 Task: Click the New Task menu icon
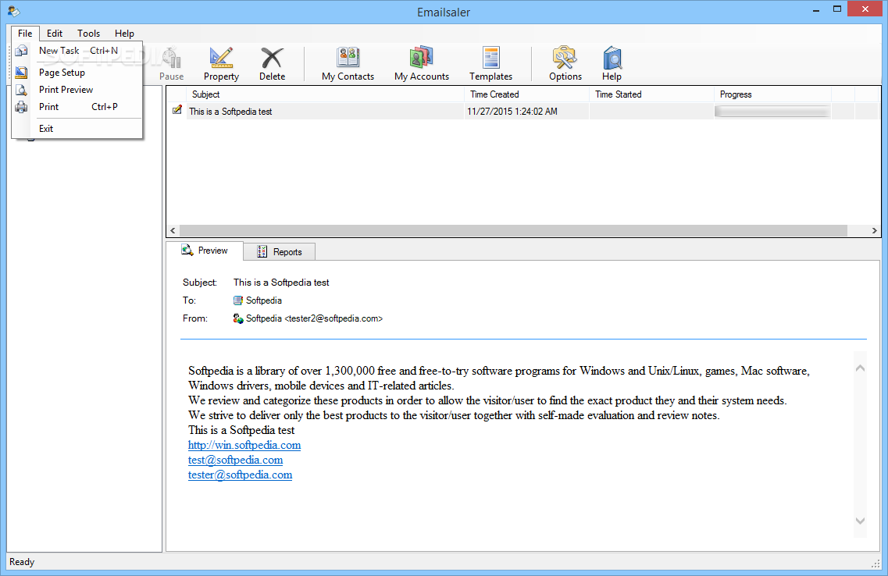click(22, 51)
